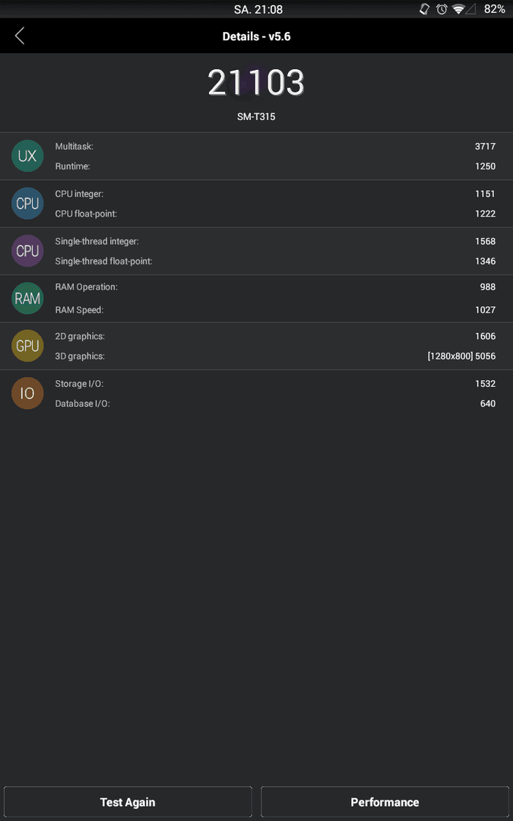Select the green RAM category icon
This screenshot has height=821, width=513.
(x=27, y=299)
